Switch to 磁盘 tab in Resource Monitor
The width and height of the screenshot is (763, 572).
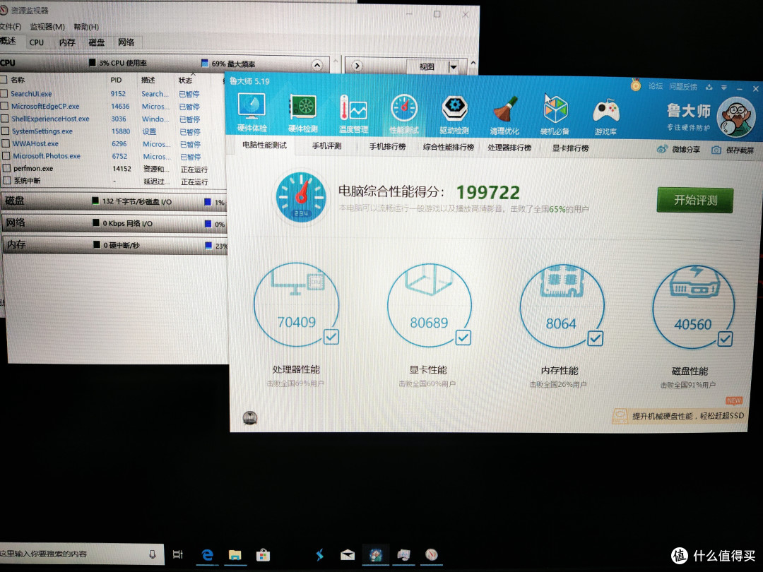tap(96, 42)
